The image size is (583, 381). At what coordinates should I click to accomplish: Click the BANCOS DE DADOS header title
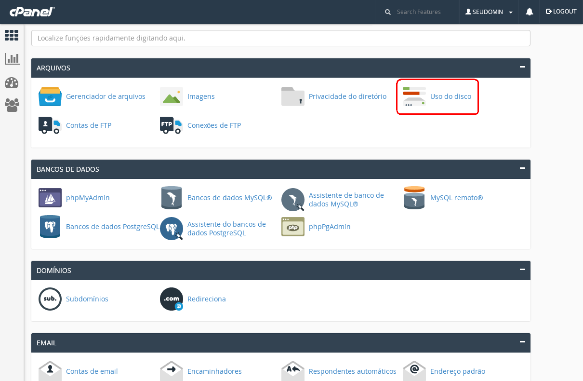(68, 169)
